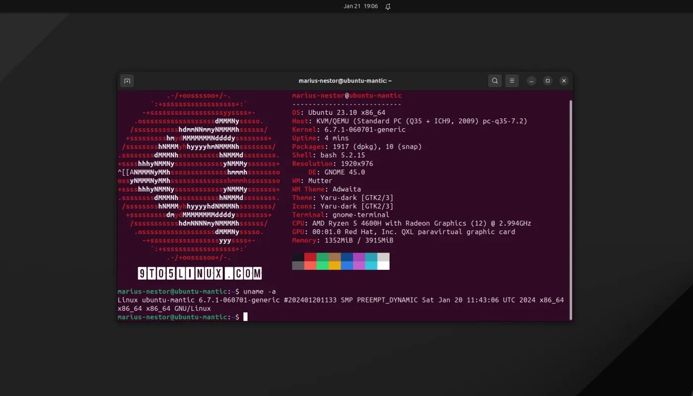Screen dimensions: 693x396
Task: Click the white swatch in the bottom color row
Action: pyautogui.click(x=383, y=265)
